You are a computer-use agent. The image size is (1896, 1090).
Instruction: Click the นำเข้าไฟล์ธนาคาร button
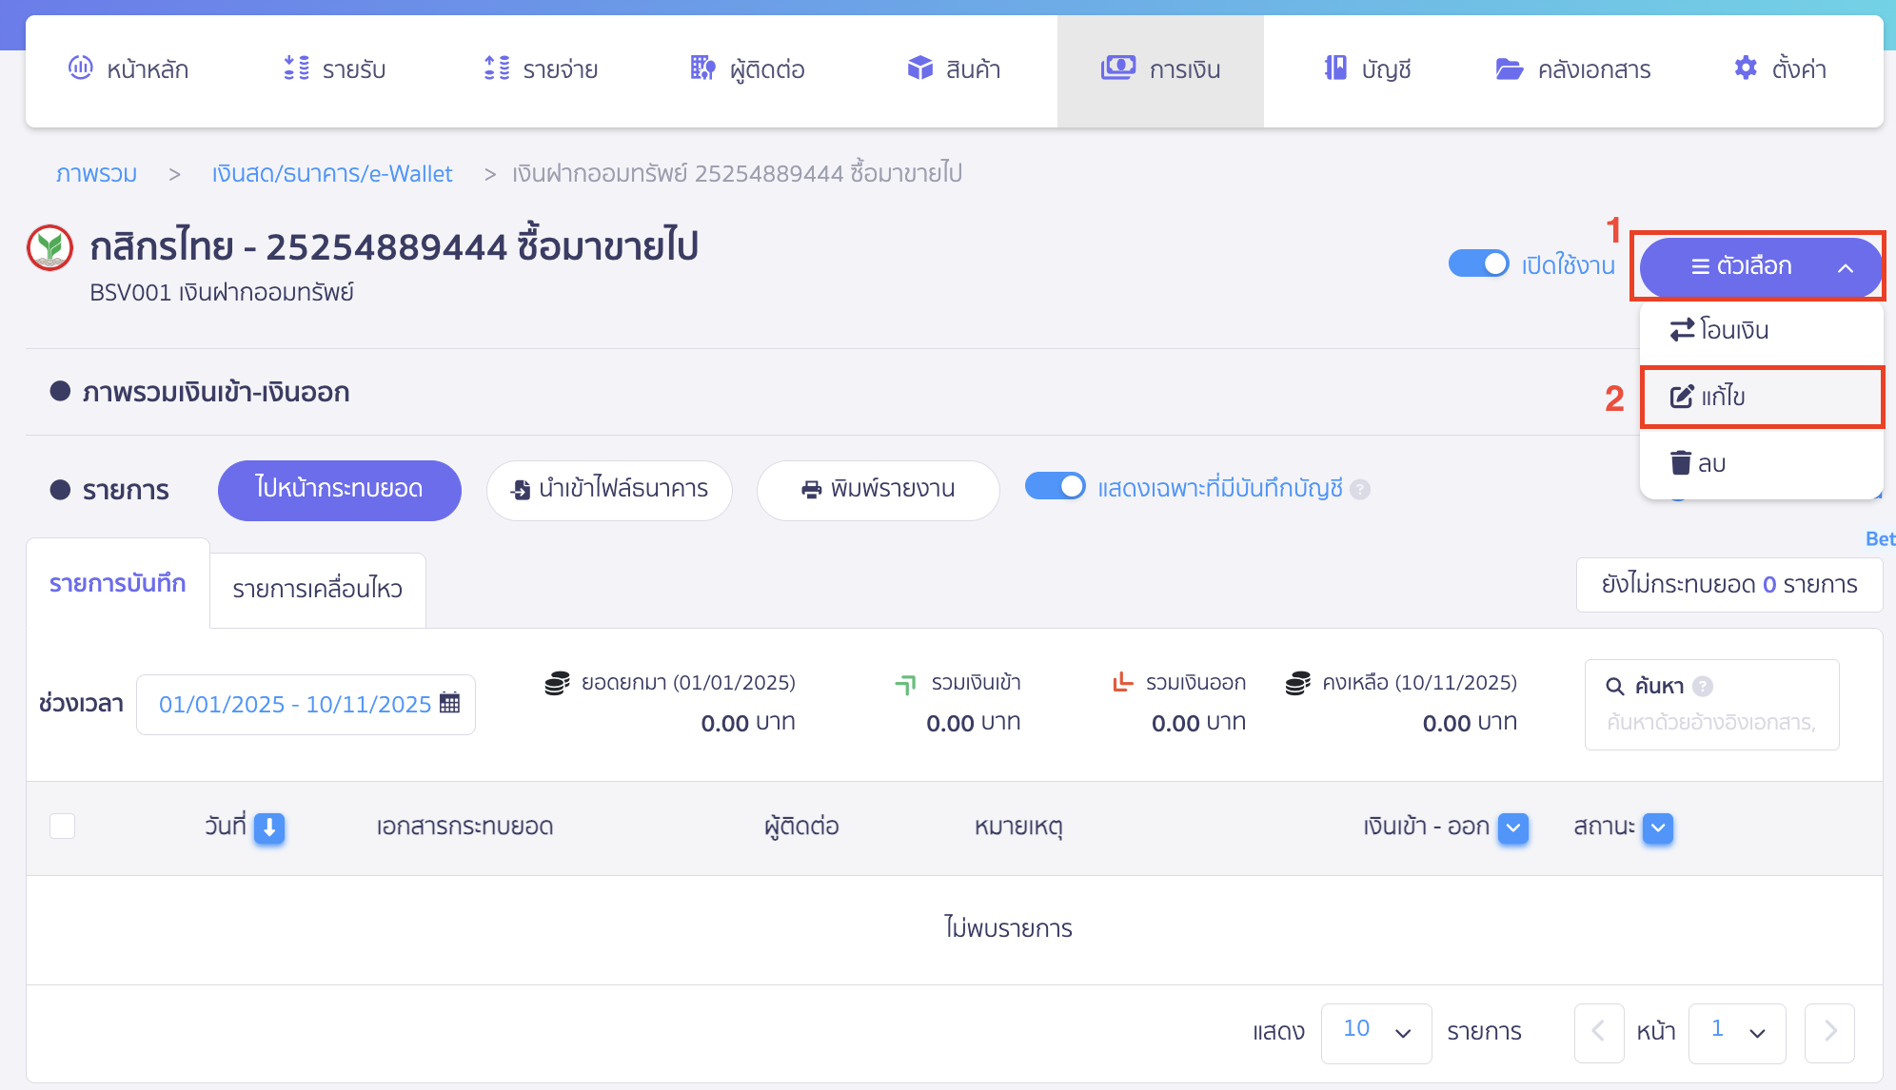(x=609, y=490)
